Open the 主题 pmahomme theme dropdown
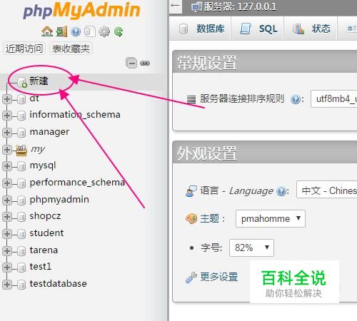357x321 pixels. 271,218
